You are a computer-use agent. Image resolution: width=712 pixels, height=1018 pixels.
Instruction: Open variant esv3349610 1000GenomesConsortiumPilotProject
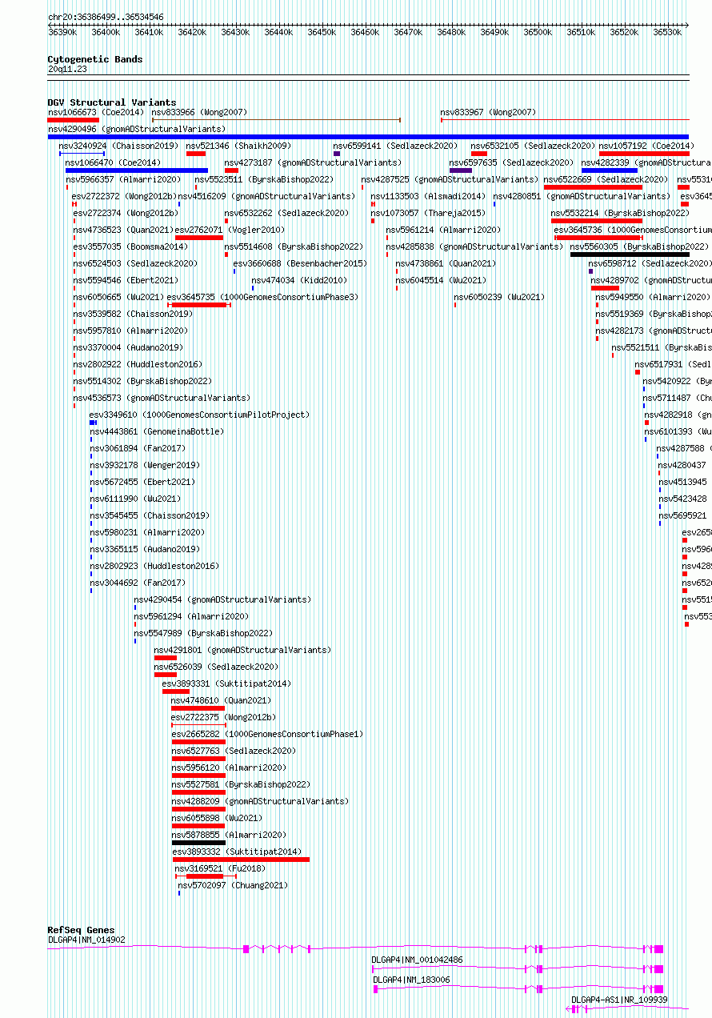click(199, 415)
